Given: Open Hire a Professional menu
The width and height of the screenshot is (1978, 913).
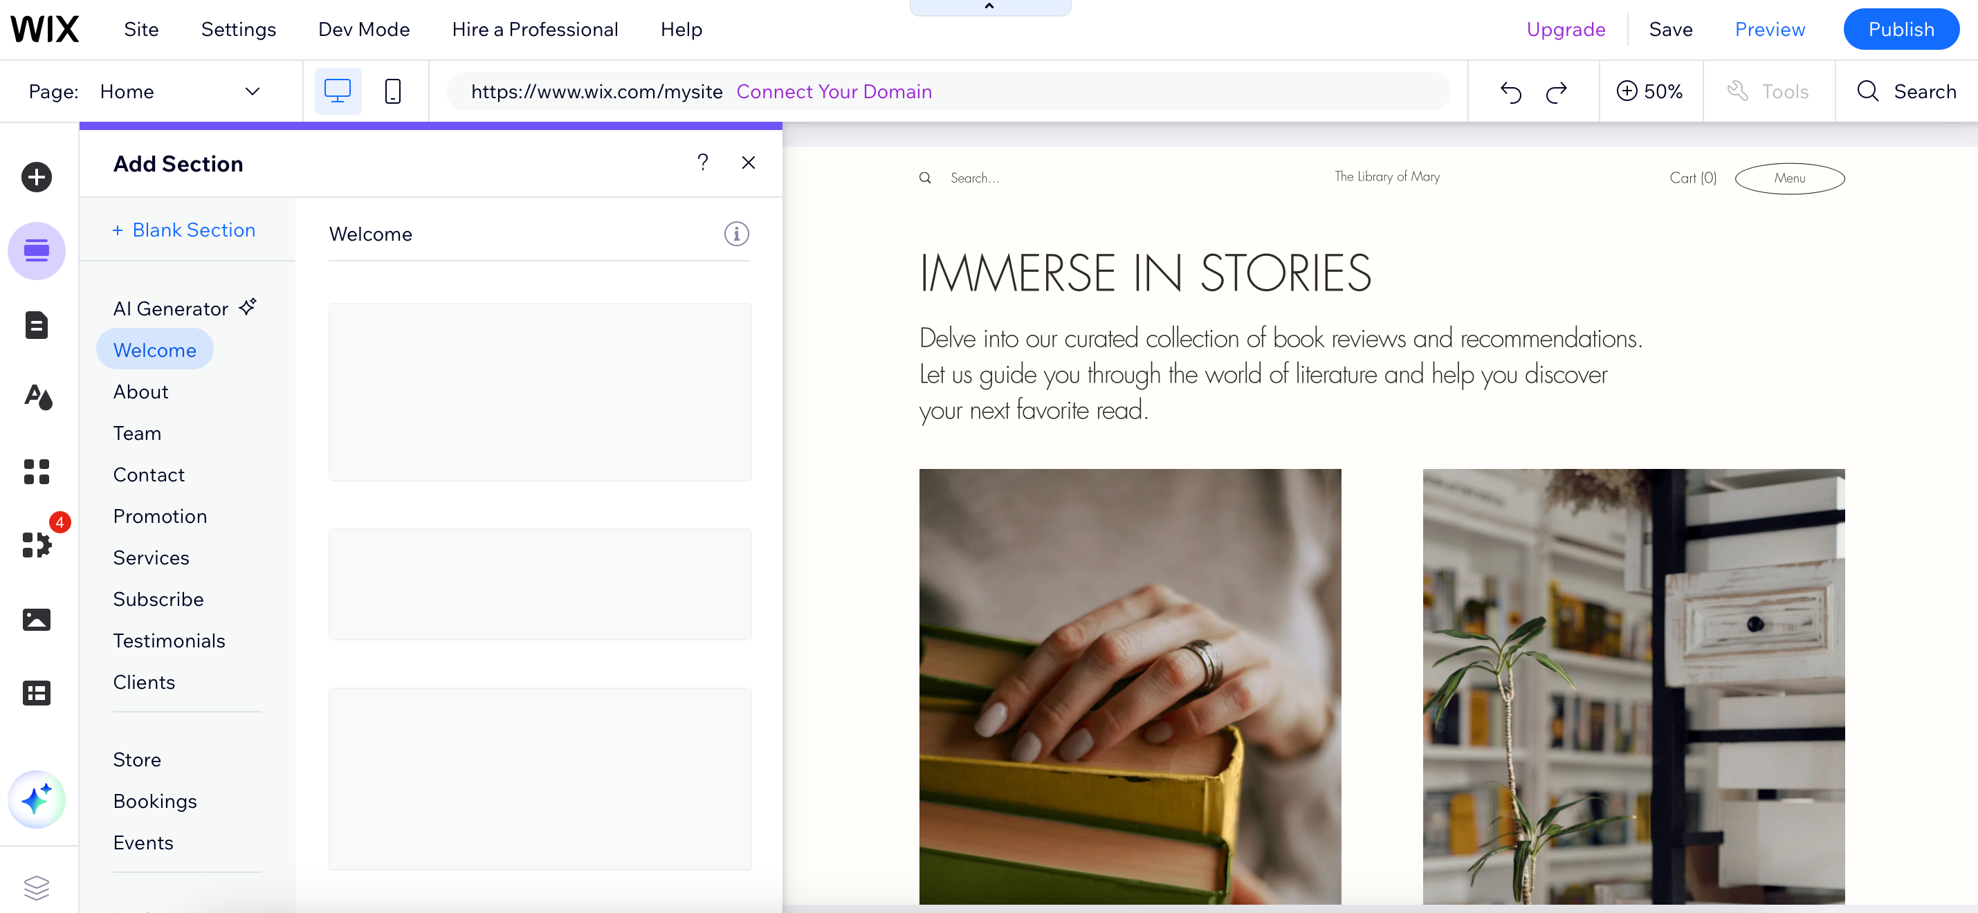Looking at the screenshot, I should (x=535, y=29).
